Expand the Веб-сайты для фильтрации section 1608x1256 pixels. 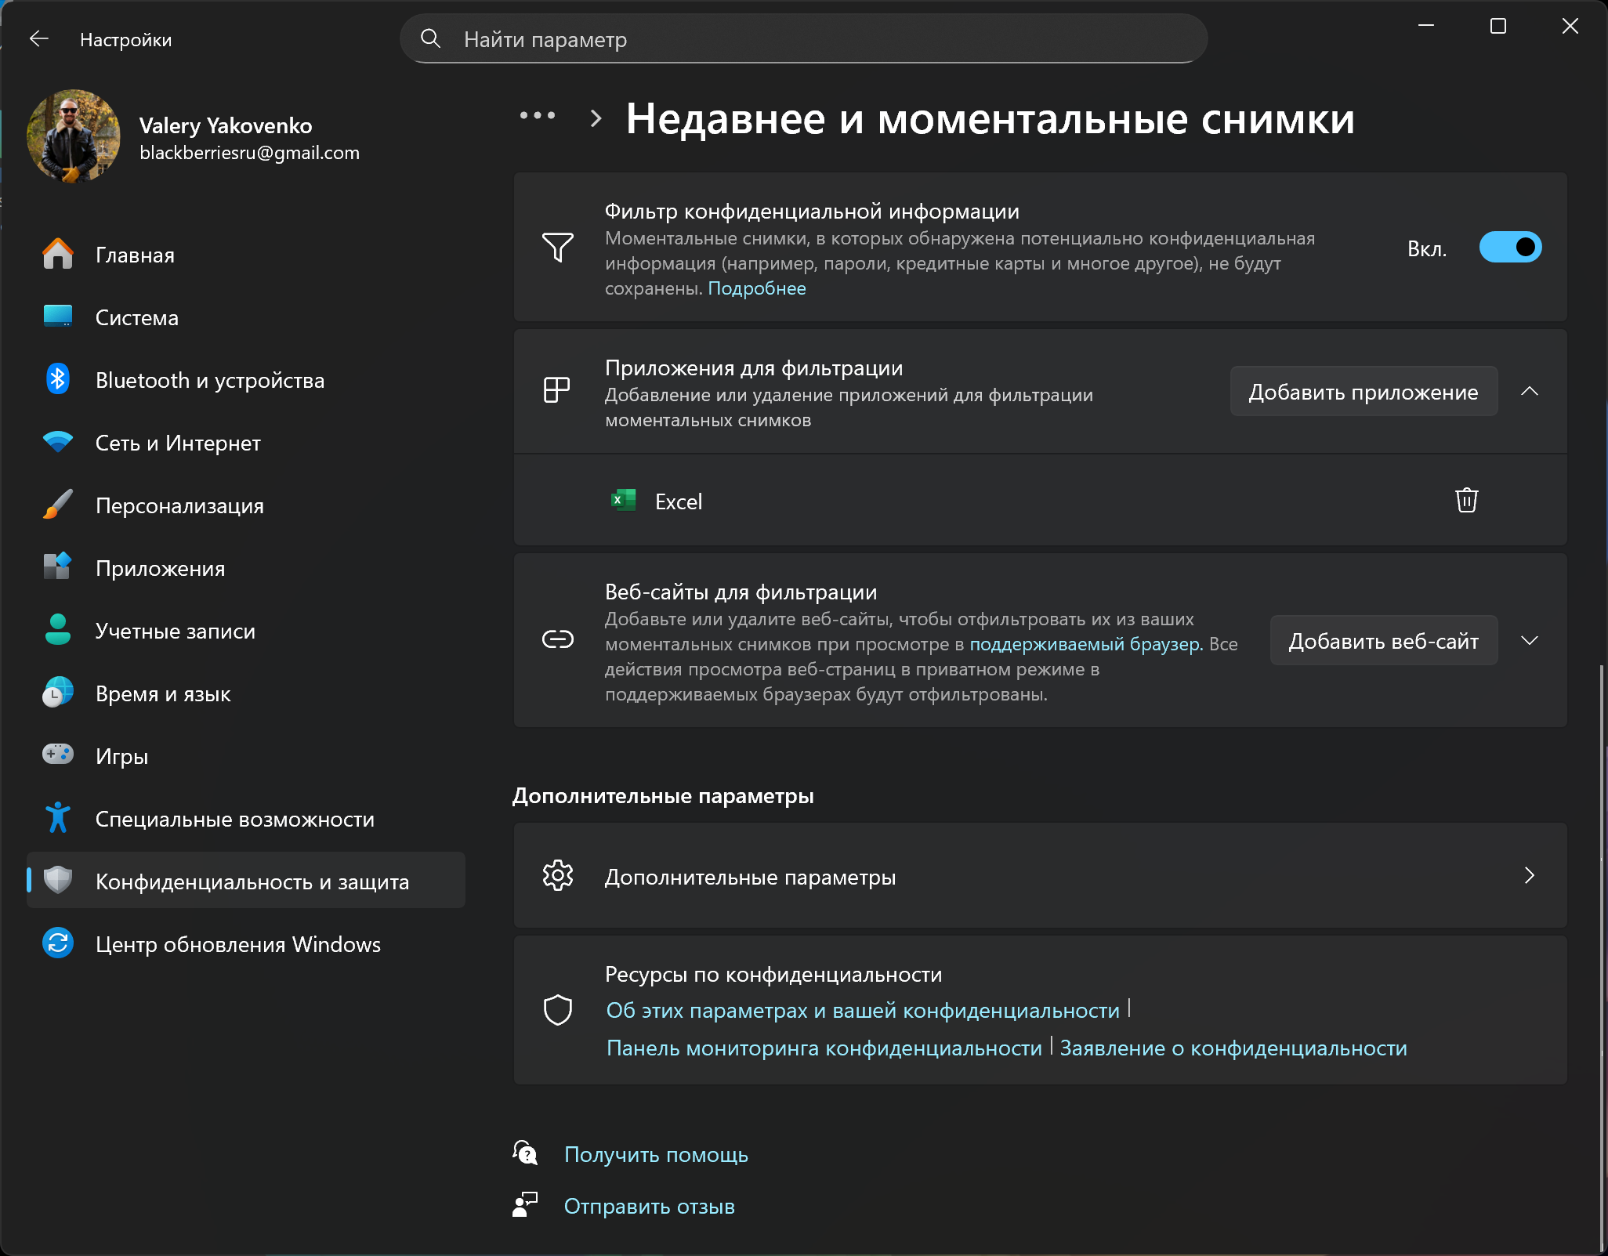click(x=1530, y=641)
